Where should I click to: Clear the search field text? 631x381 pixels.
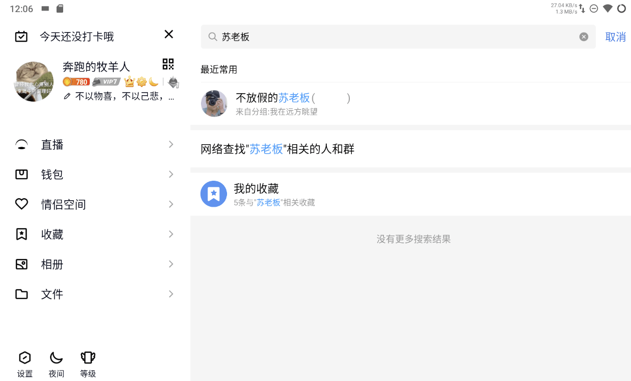pyautogui.click(x=583, y=37)
